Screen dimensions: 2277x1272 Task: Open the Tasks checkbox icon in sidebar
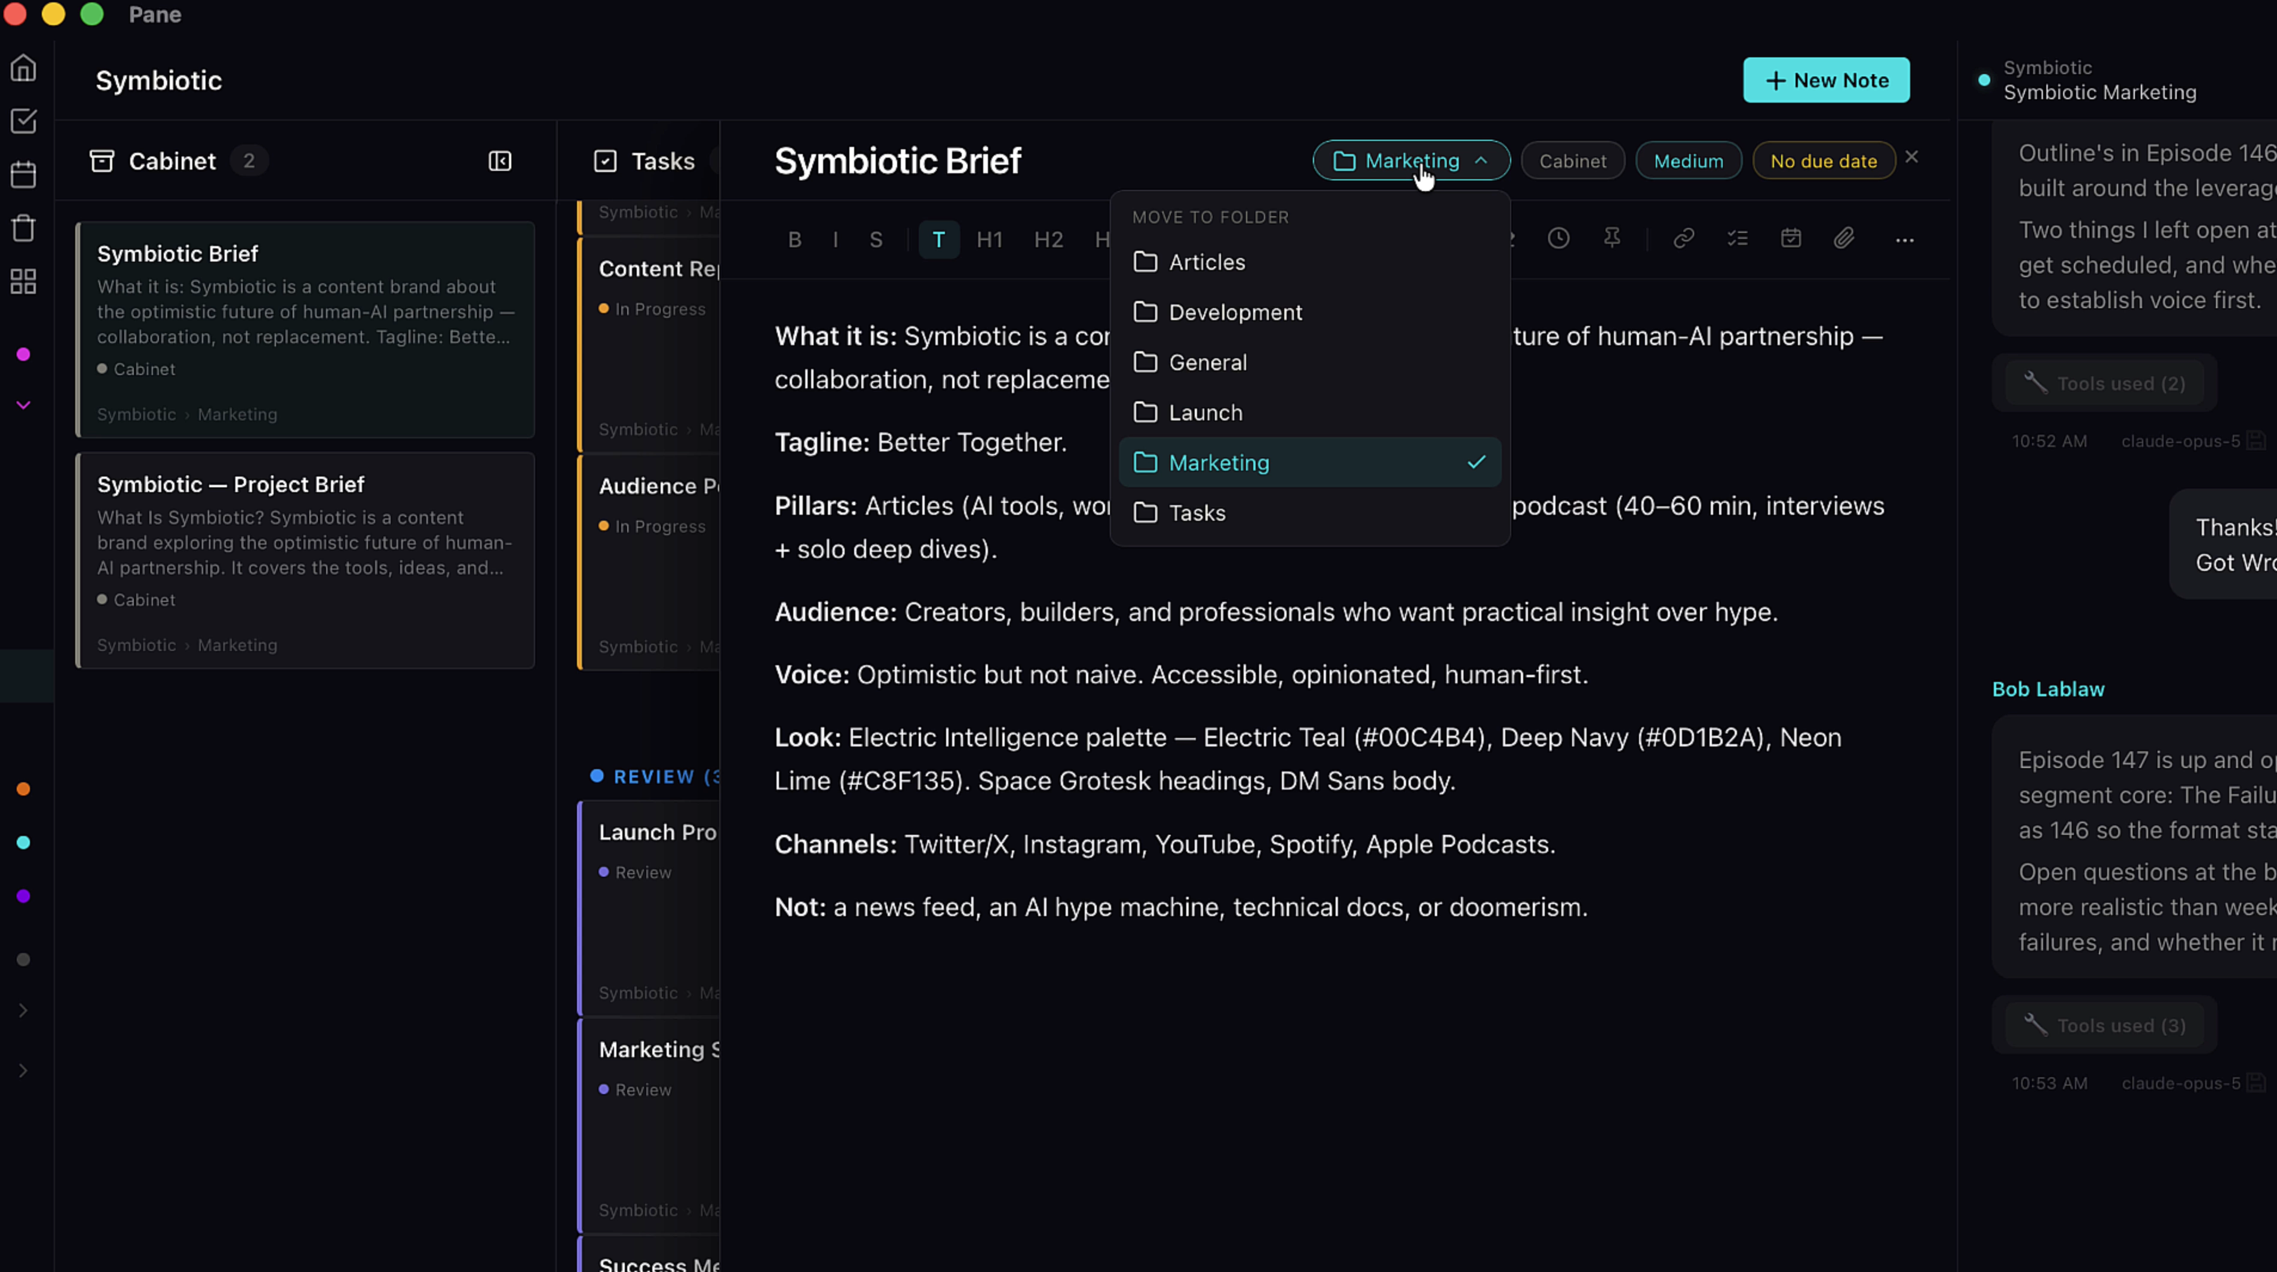[24, 121]
